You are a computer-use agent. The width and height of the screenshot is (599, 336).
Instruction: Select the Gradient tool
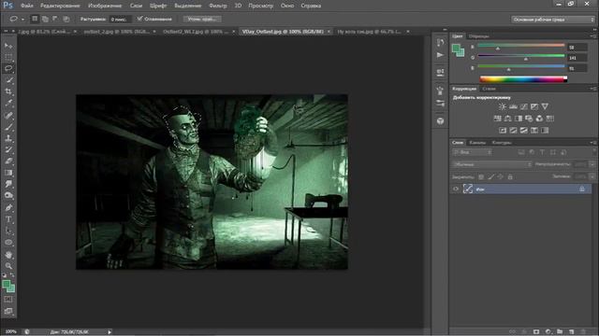pos(8,173)
